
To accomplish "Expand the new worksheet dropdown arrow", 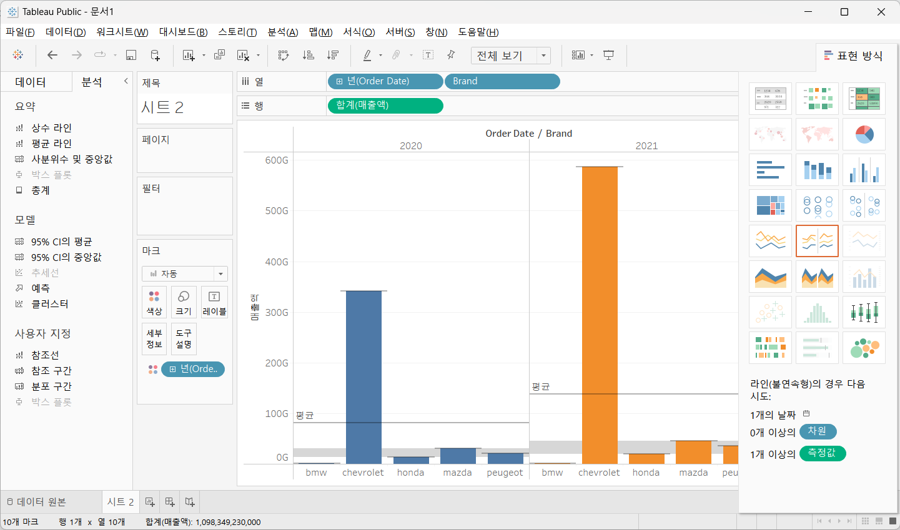I will tap(204, 56).
